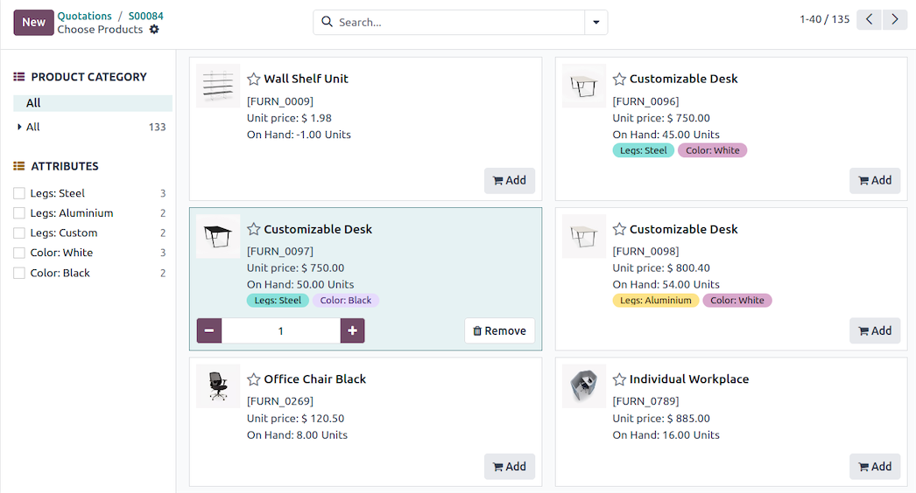916x493 pixels.
Task: Increase quantity with the plus button
Action: coord(352,331)
